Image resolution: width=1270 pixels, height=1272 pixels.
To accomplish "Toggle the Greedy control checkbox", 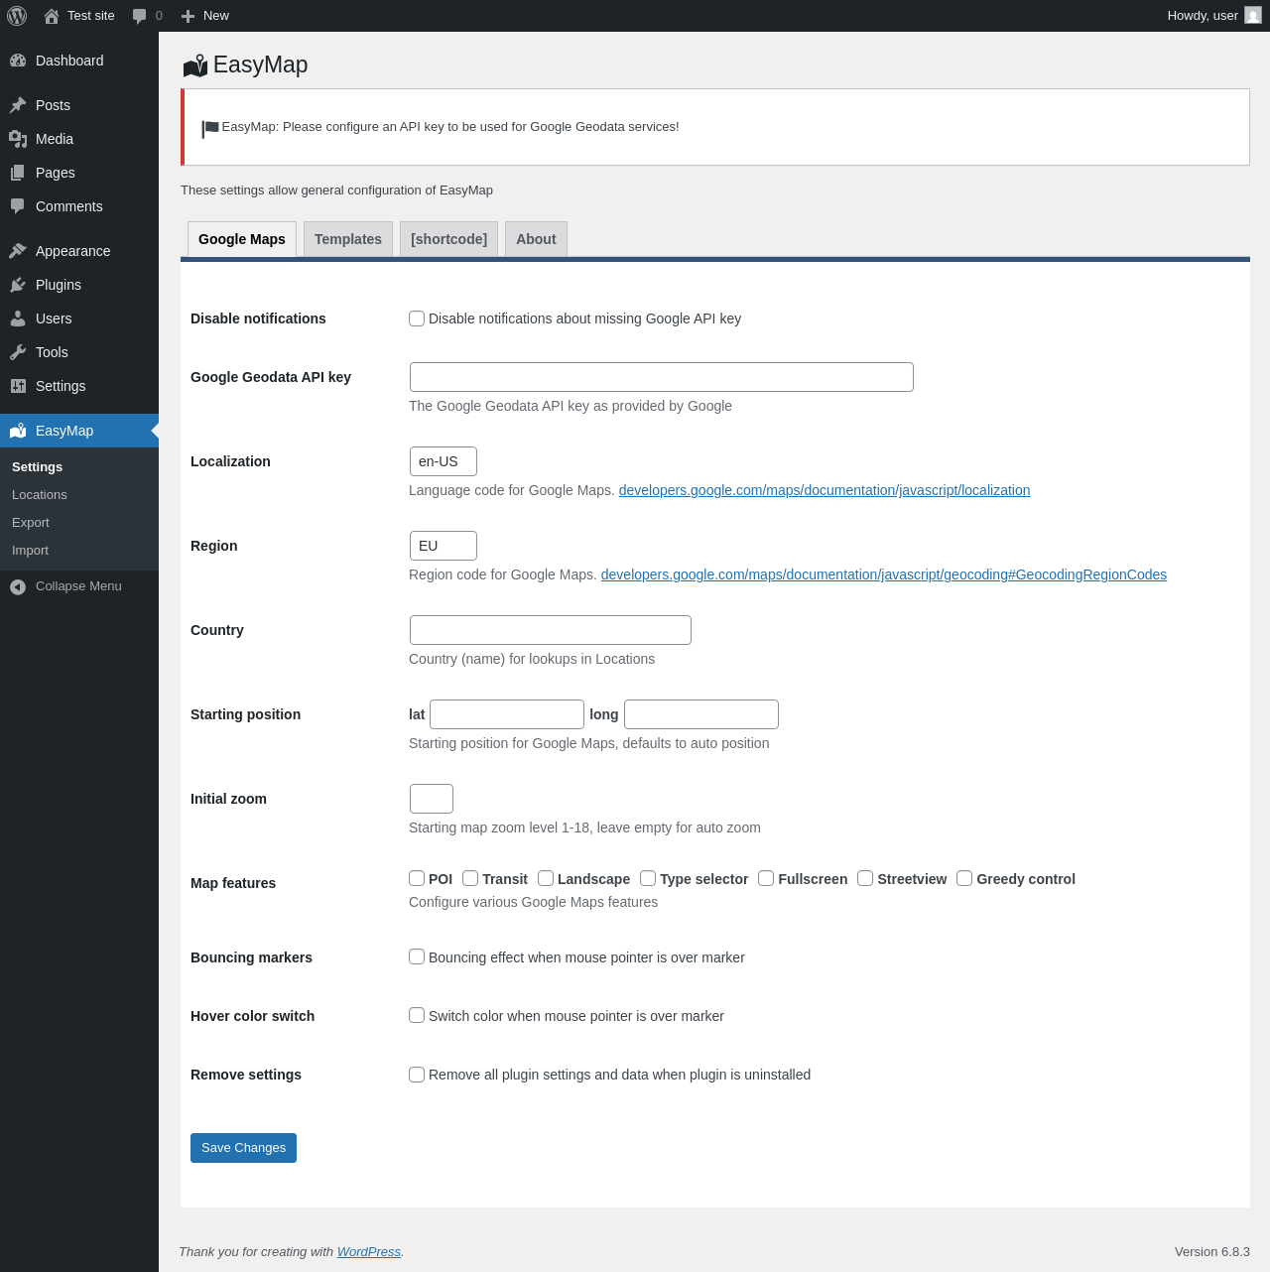I will pos(964,878).
